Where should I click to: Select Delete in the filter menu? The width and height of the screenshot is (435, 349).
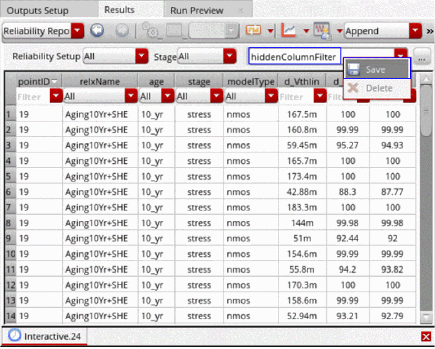(379, 88)
